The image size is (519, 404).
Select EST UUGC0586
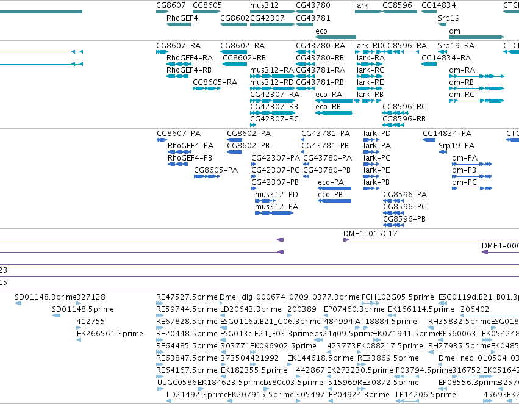point(177,383)
